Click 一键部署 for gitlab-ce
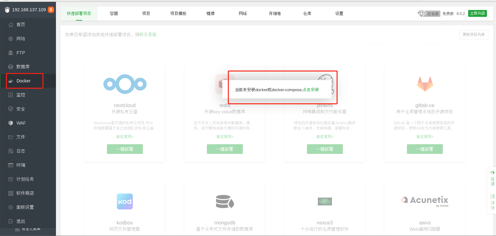 click(425, 149)
